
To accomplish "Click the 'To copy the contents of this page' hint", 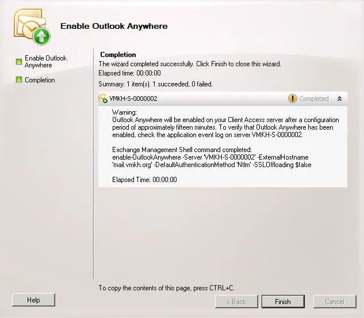I will tap(166, 288).
